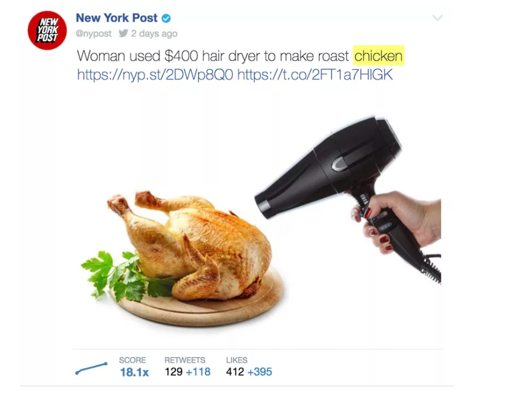
Task: Click the 2 days ago timestamp
Action: [154, 34]
